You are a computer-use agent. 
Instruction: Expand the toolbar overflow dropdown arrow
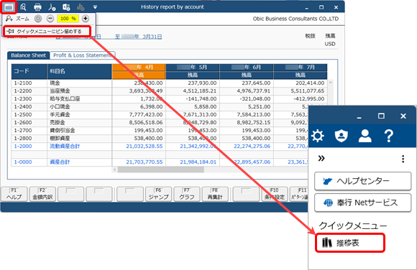coord(95,7)
